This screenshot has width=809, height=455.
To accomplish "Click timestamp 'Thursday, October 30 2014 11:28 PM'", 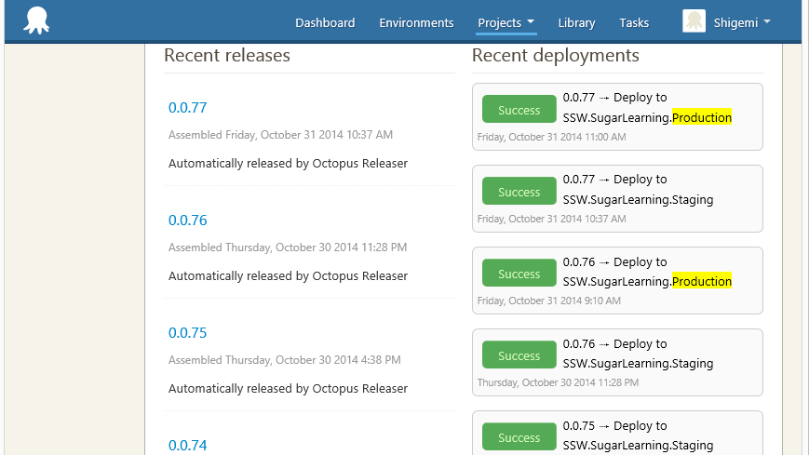I will [558, 382].
